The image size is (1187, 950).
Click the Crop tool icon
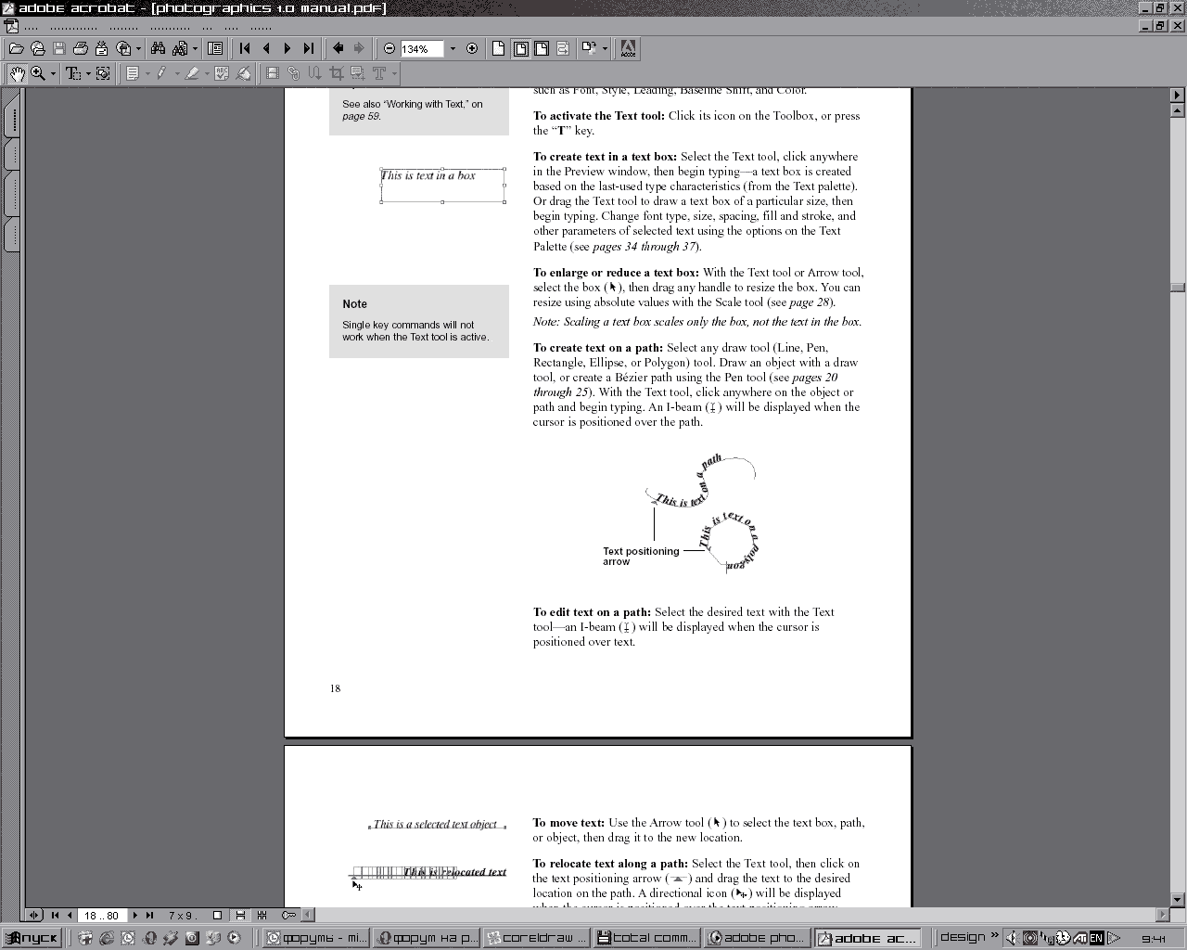[x=337, y=73]
